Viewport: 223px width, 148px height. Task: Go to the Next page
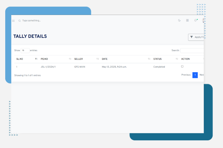[x=201, y=75]
